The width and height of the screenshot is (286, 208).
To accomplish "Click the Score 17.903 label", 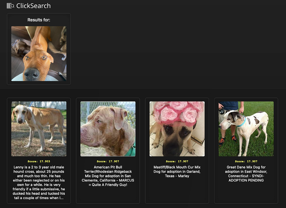I will tap(39, 161).
